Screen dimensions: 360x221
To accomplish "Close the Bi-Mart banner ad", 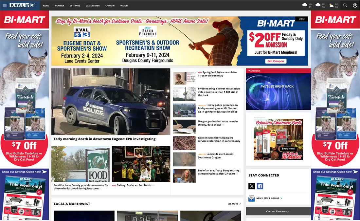I will (302, 19).
